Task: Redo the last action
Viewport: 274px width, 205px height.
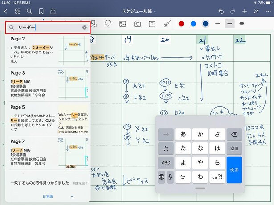Action: click(233, 12)
